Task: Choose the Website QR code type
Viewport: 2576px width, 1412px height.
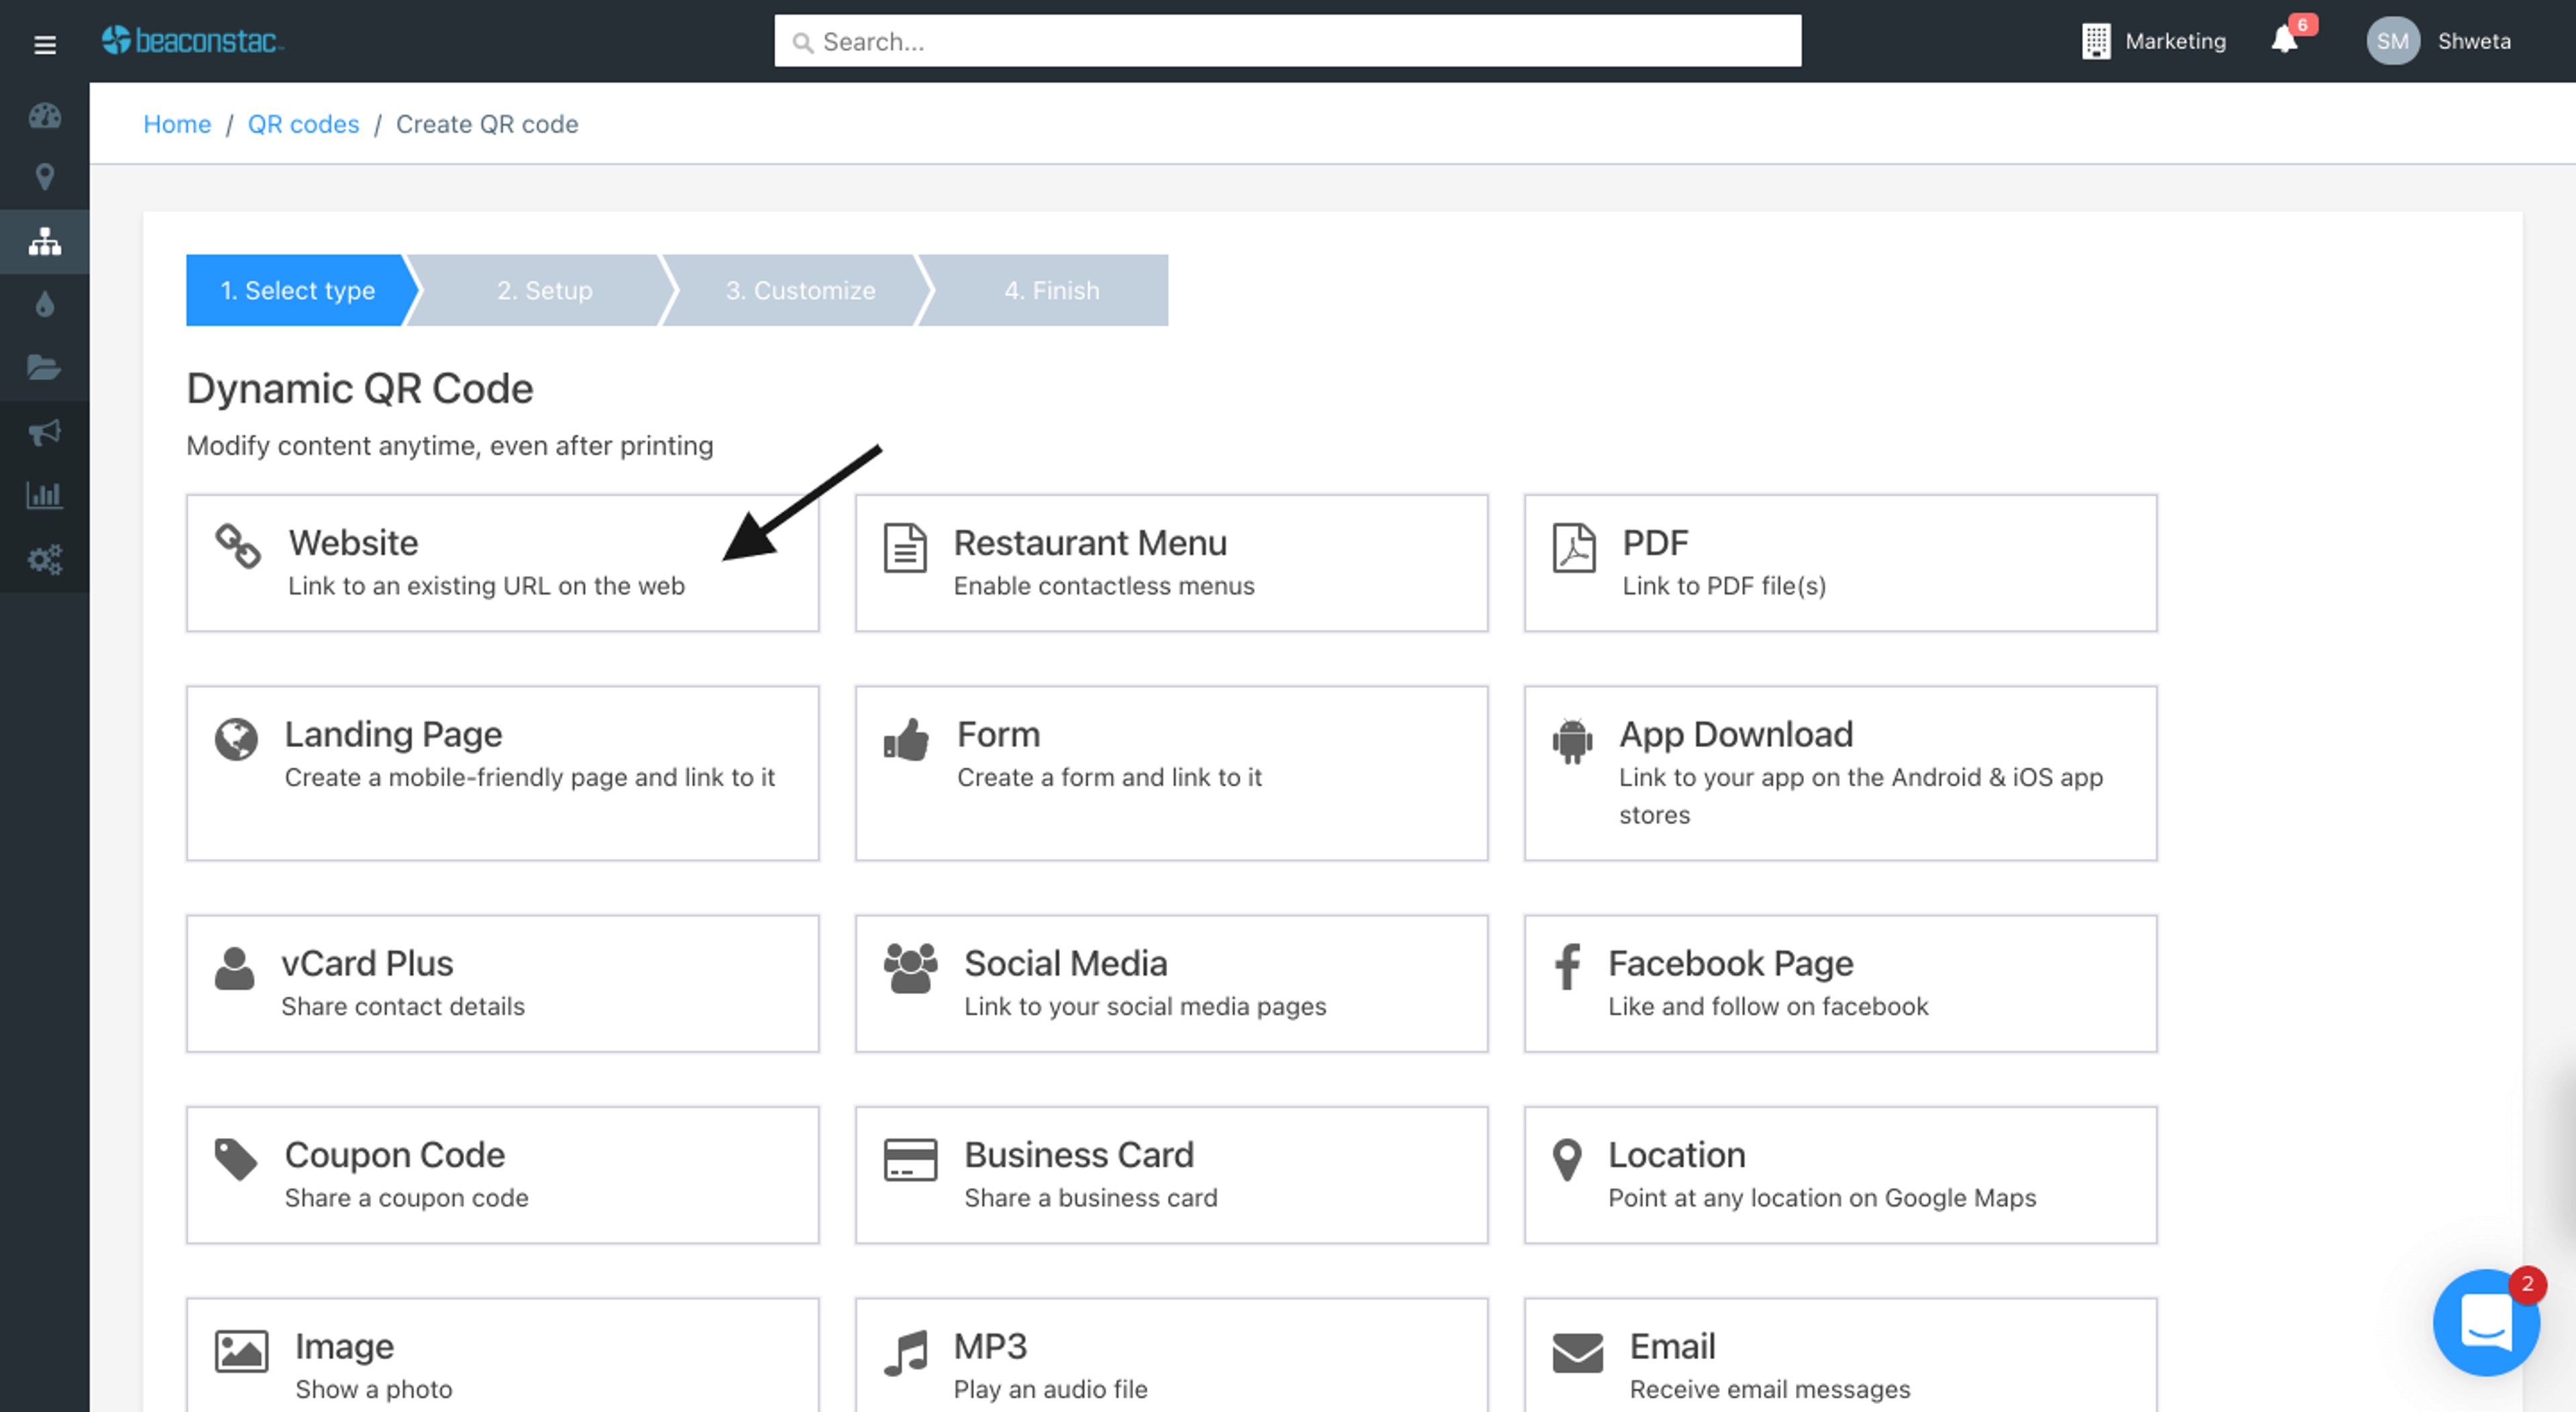Action: [x=502, y=562]
